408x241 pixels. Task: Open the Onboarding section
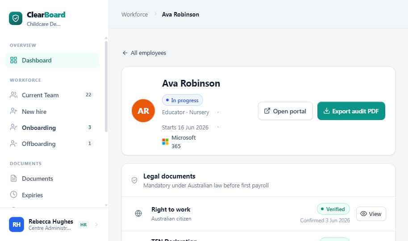[x=52, y=128]
